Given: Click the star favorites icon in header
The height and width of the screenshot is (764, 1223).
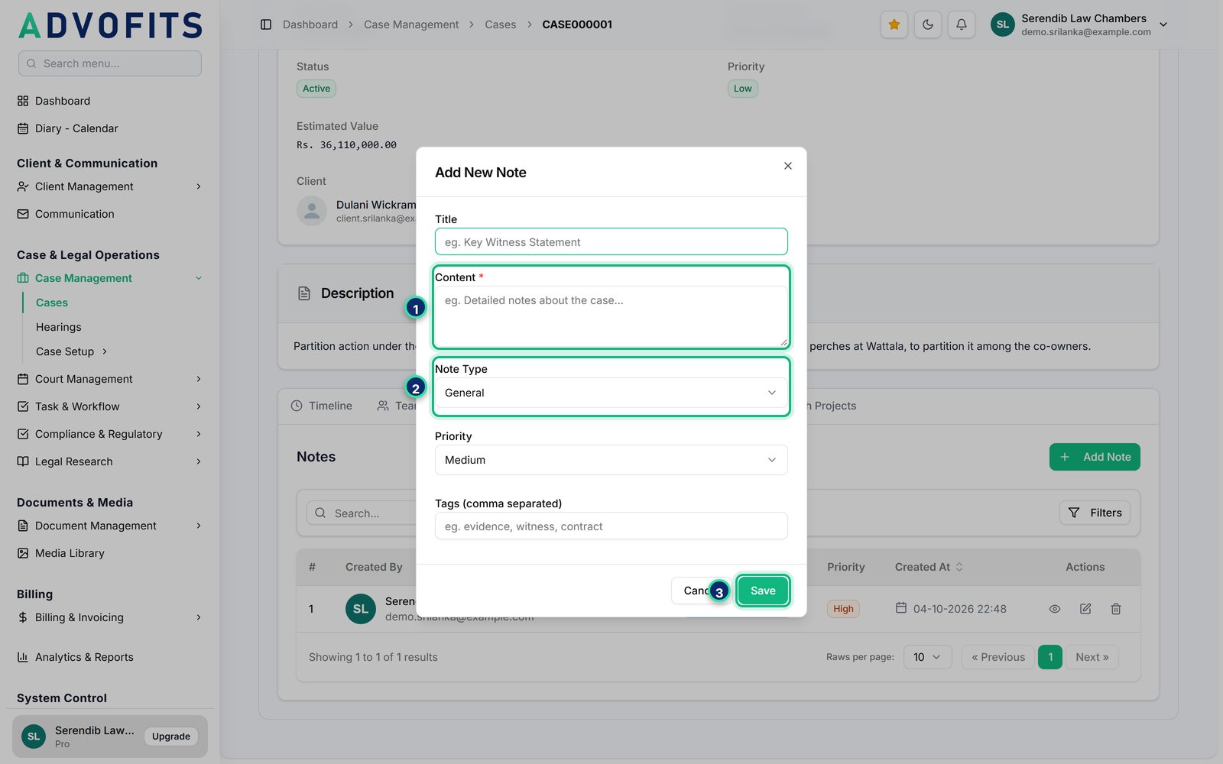Looking at the screenshot, I should pyautogui.click(x=894, y=24).
